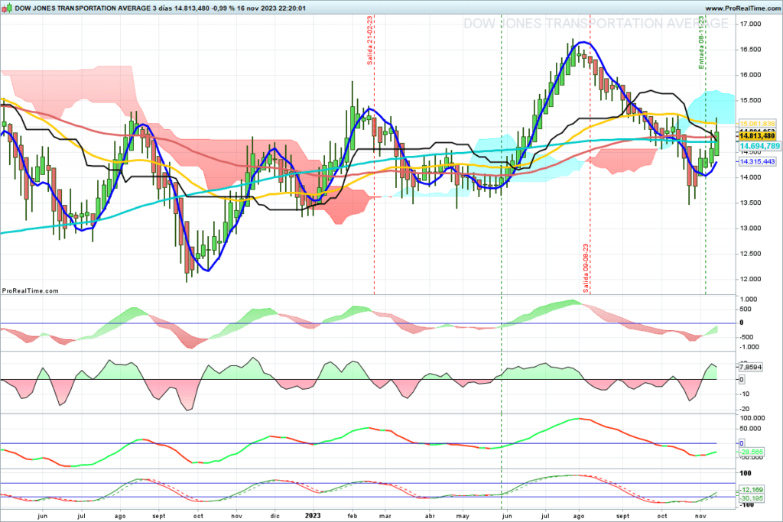
Task: Click the 'abr' month label on time axis
Action: pyautogui.click(x=430, y=516)
